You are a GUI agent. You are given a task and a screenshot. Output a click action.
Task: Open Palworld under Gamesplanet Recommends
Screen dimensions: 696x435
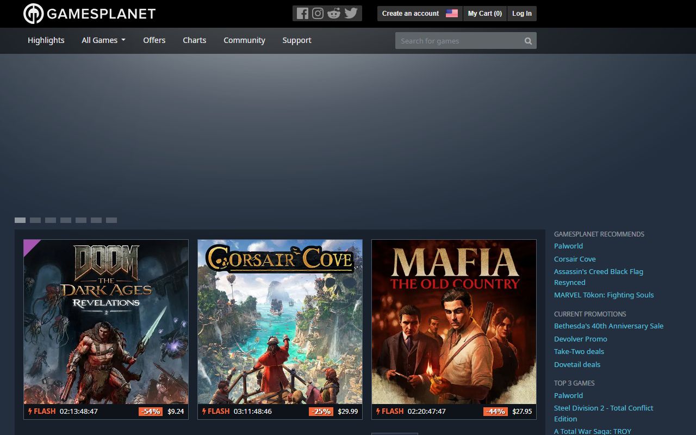pos(568,246)
